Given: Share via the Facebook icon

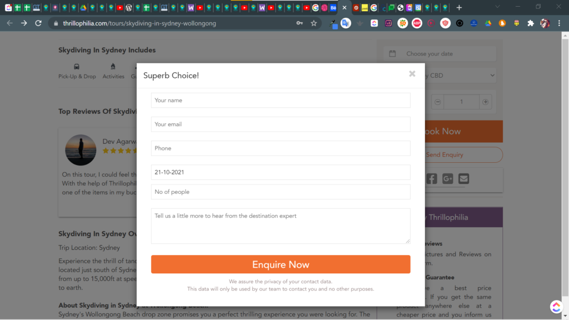Looking at the screenshot, I should tap(432, 178).
